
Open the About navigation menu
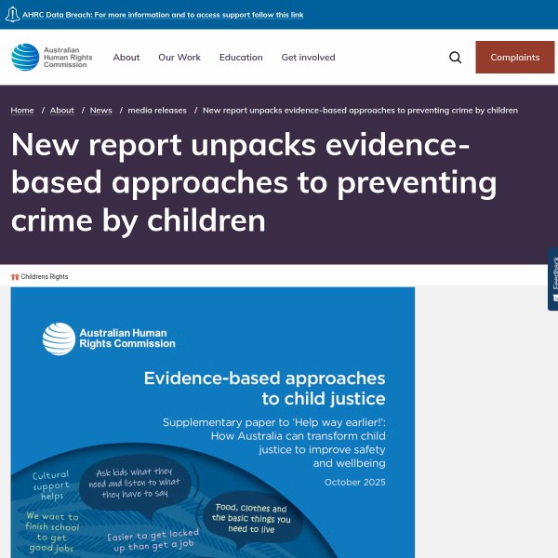[x=126, y=58]
